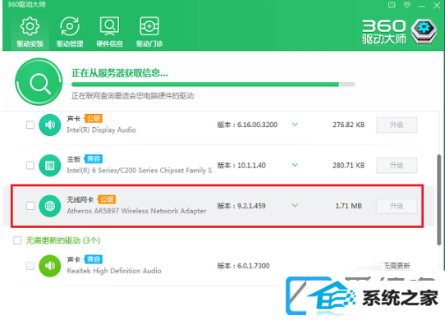Expand version dropdown for 9.2.1.459

(295, 205)
